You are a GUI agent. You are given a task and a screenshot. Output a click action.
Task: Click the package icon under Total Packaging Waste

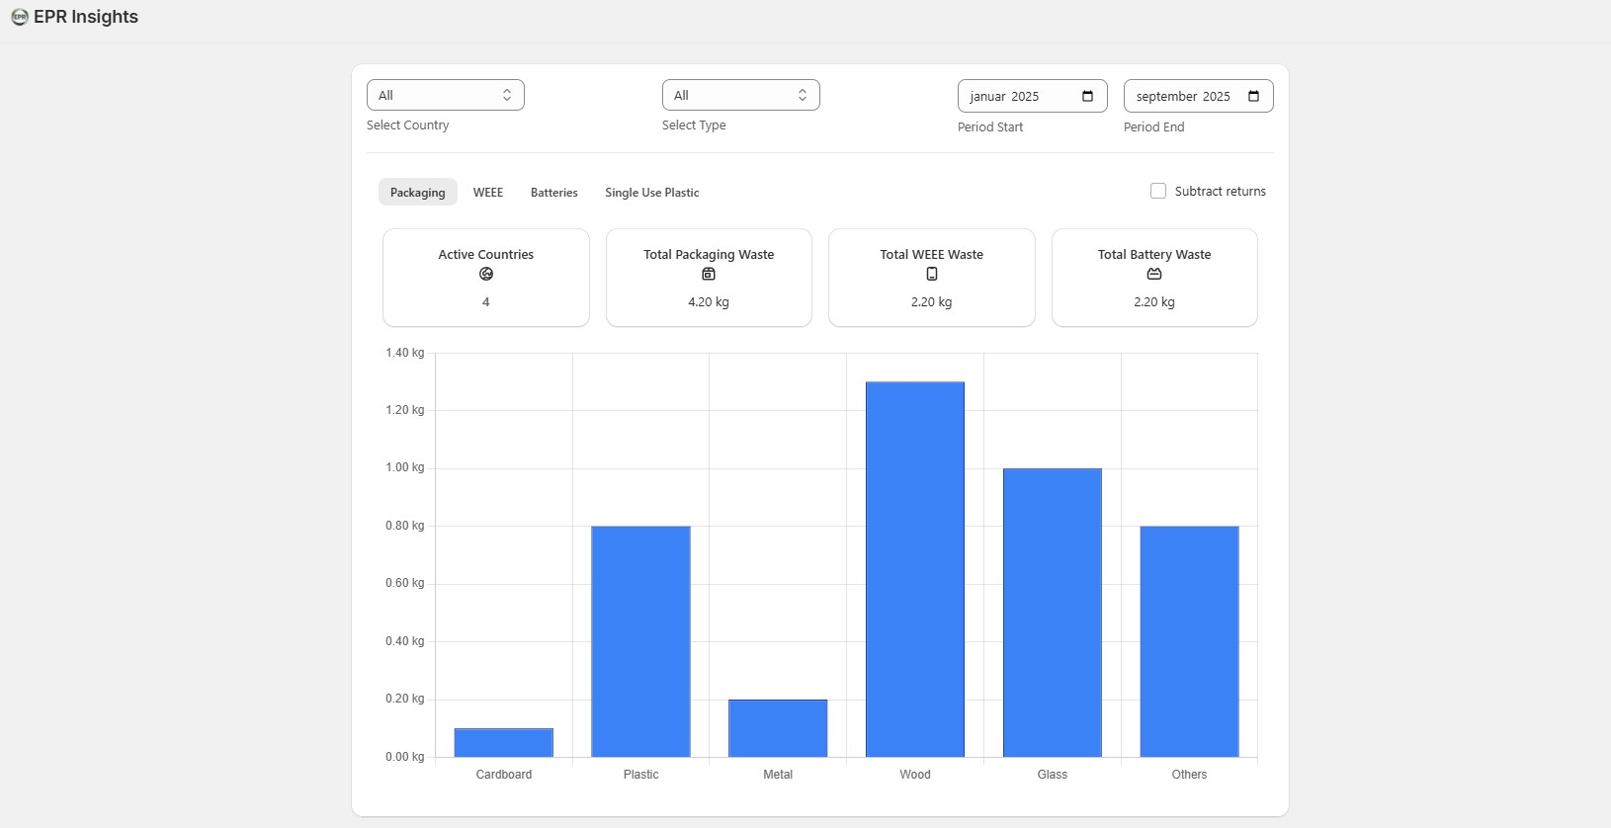pyautogui.click(x=709, y=274)
